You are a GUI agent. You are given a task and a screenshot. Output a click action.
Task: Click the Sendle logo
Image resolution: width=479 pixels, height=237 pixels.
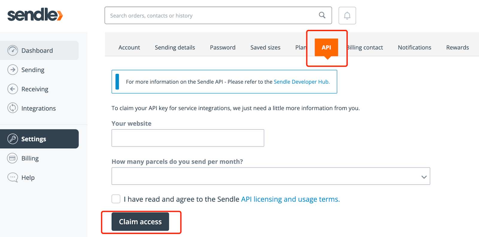coord(35,15)
